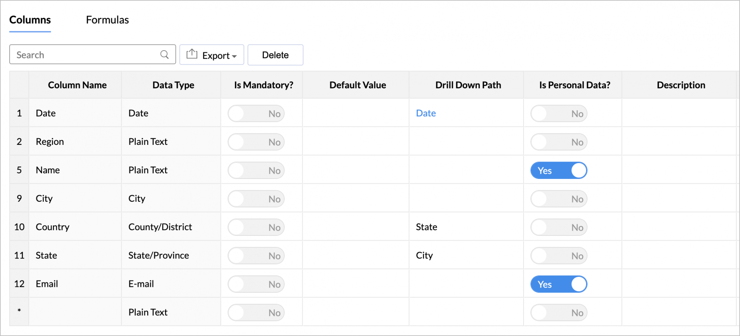Screen dimensions: 740x336
Task: Click the Export upload icon
Action: pos(192,54)
